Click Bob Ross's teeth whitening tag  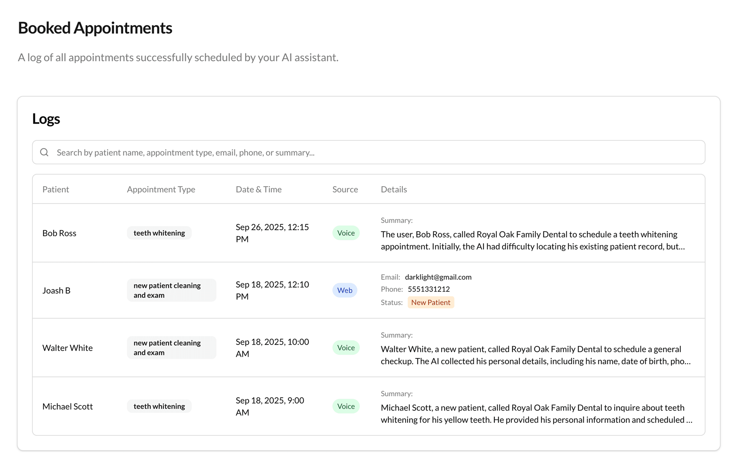click(x=159, y=233)
